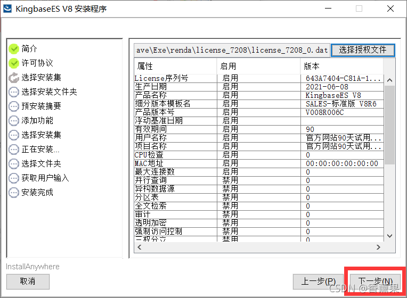This screenshot has height=298, width=407.
Task: Click the 643A7404-C81A serial number value
Action: [343, 78]
